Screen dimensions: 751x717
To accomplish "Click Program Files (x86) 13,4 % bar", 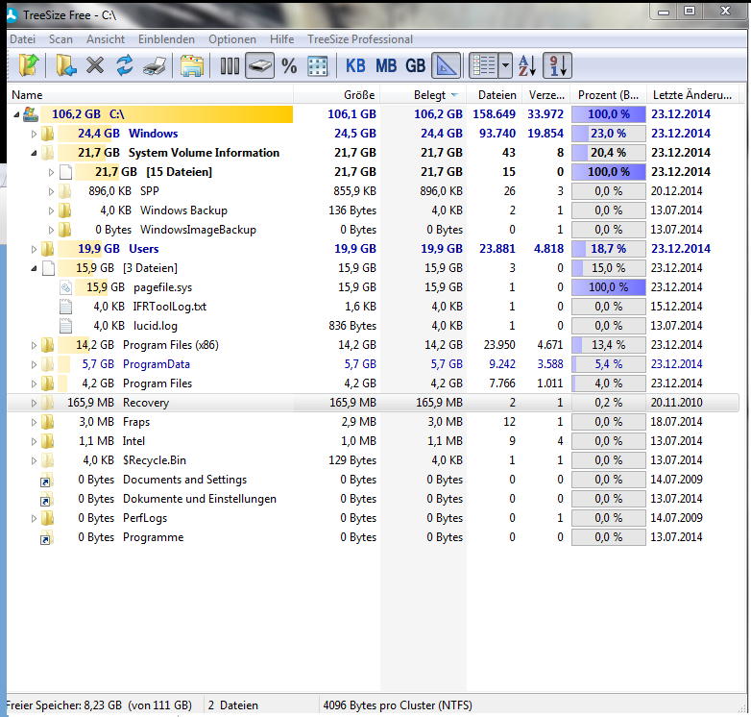I will coord(608,345).
